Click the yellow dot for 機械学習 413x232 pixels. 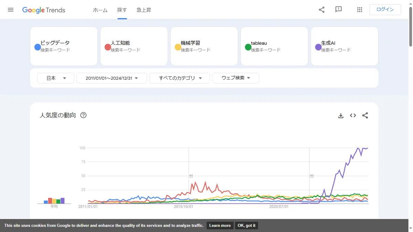coord(178,47)
